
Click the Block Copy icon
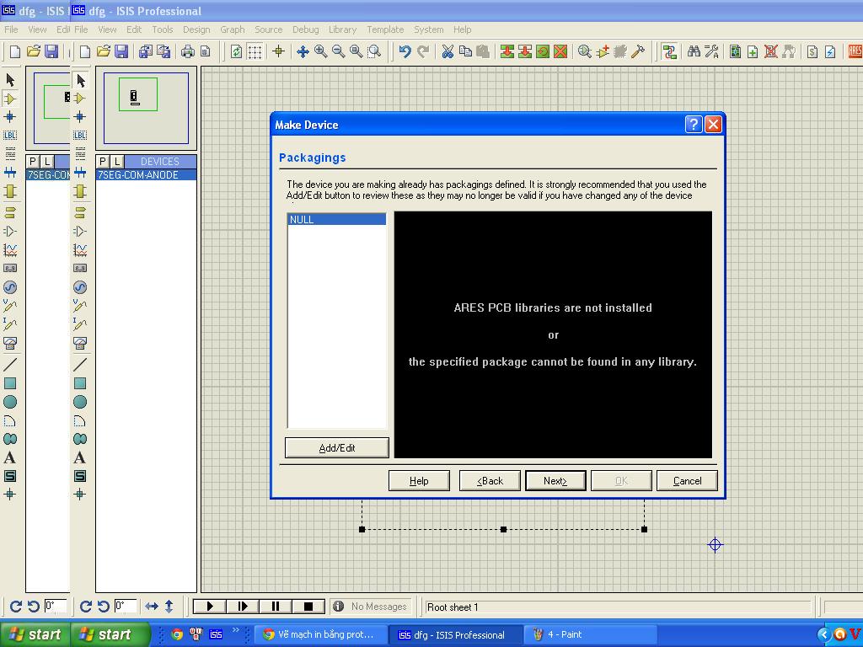[x=507, y=51]
